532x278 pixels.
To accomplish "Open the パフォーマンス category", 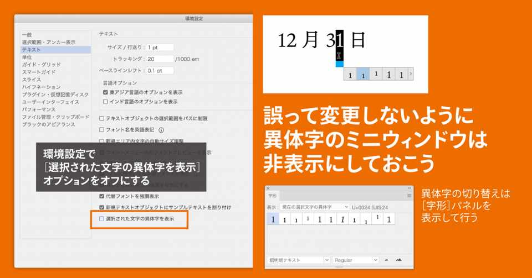I will pyautogui.click(x=39, y=109).
